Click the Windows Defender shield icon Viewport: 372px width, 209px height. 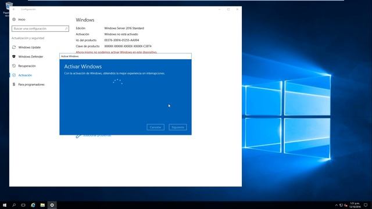pos(14,57)
